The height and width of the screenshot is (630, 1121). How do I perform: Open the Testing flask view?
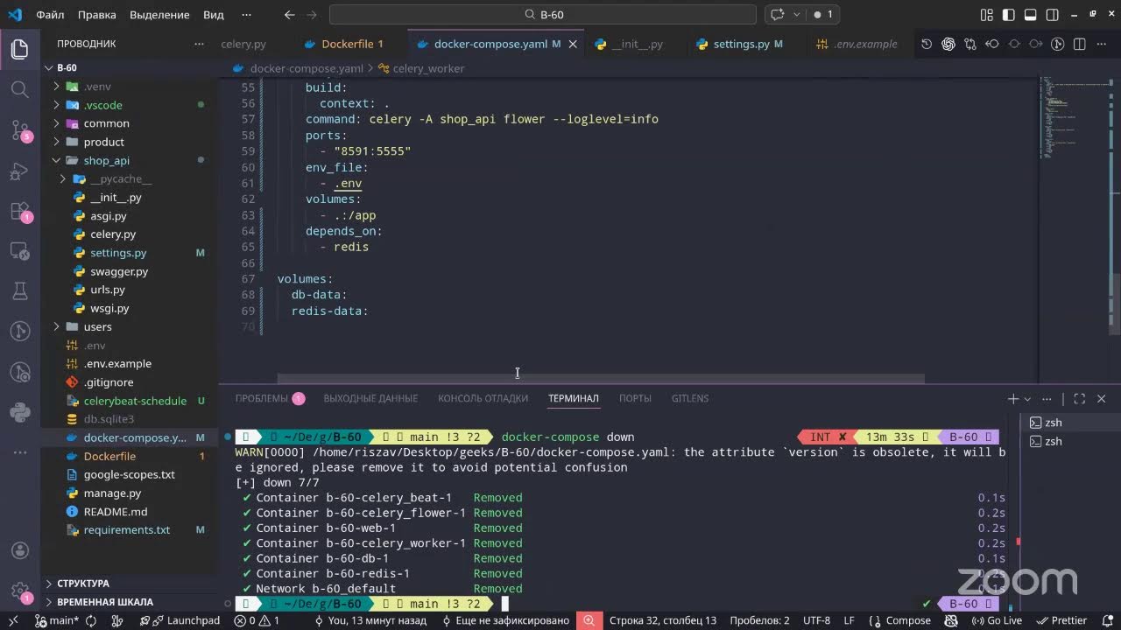pyautogui.click(x=19, y=291)
